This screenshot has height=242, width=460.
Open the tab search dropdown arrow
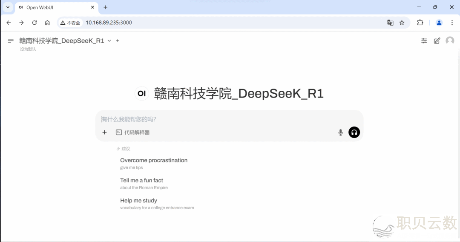pyautogui.click(x=8, y=7)
